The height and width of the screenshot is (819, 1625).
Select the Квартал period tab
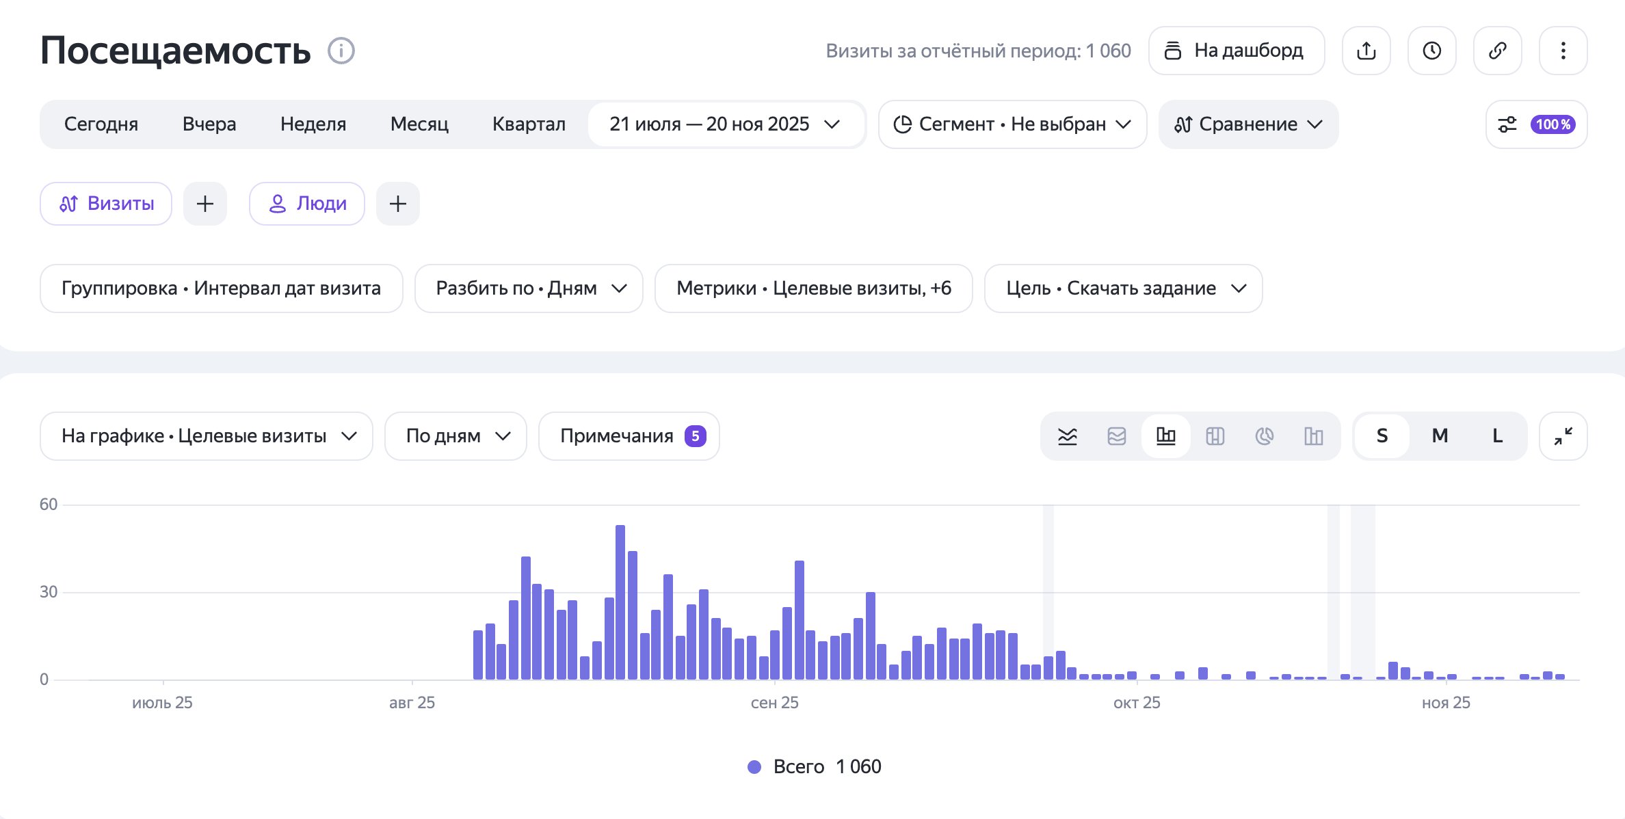pos(529,124)
